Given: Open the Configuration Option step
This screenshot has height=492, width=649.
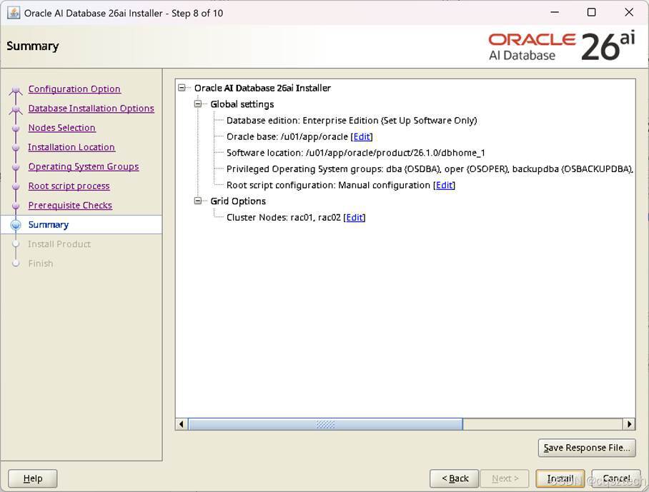Looking at the screenshot, I should (74, 89).
